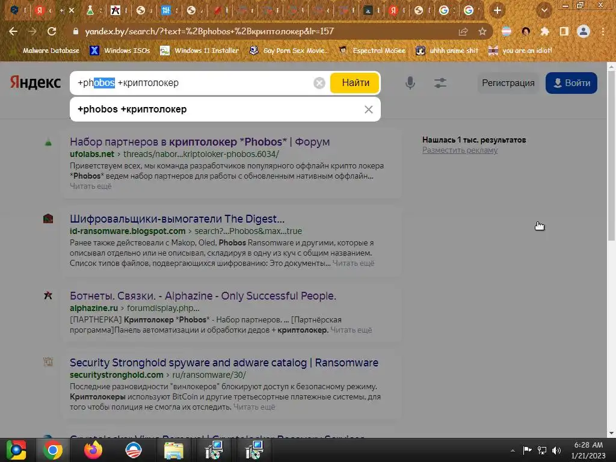Bookmark this page with the star icon
This screenshot has width=616, height=462.
coord(482,31)
